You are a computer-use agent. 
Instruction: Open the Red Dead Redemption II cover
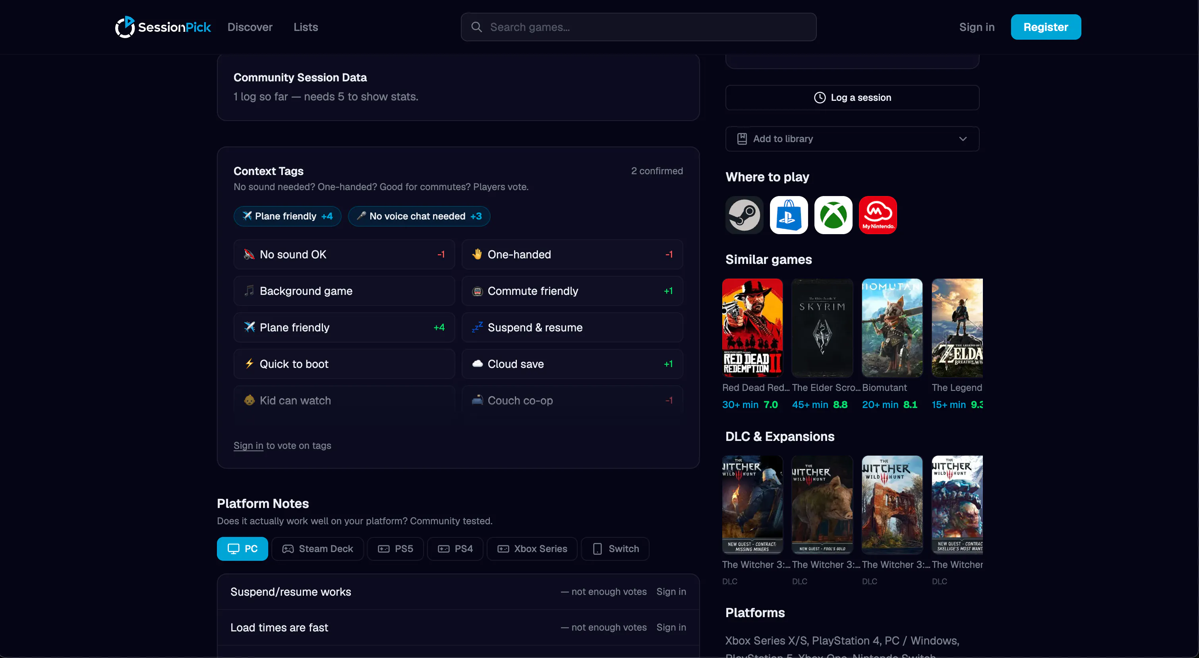coord(752,328)
